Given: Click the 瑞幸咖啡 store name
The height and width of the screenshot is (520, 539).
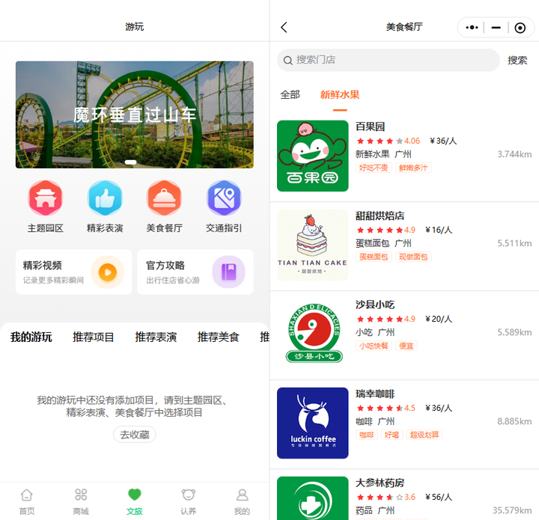Looking at the screenshot, I should click(375, 394).
